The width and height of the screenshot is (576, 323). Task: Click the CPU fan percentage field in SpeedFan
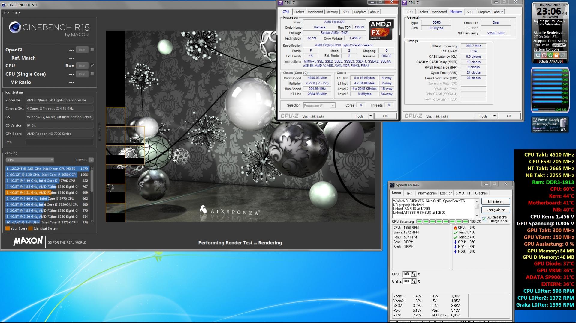tap(406, 274)
